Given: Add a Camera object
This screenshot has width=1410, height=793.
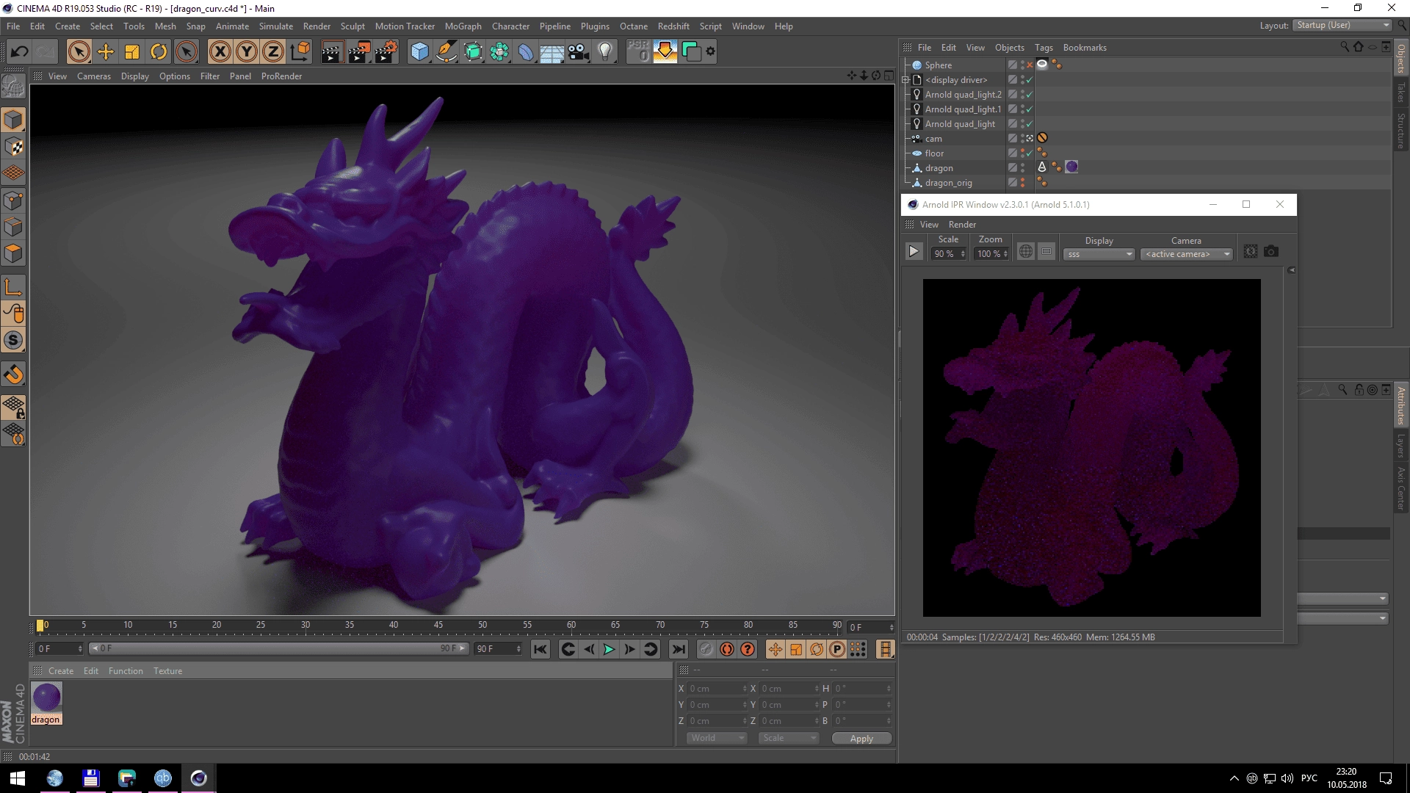Looking at the screenshot, I should point(579,51).
